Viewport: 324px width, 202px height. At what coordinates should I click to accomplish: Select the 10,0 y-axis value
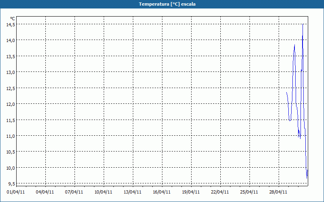[11, 168]
